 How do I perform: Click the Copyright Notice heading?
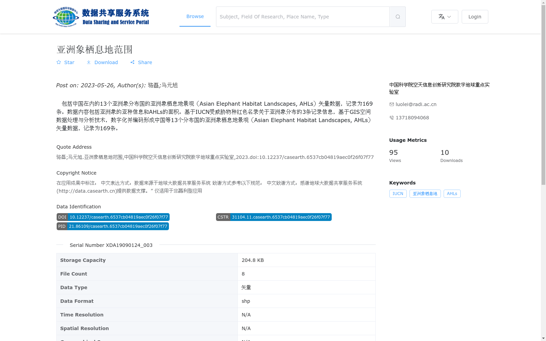pyautogui.click(x=76, y=173)
